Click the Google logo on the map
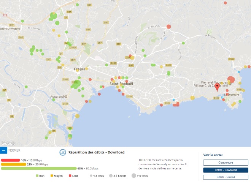Image resolution: width=251 pixels, height=185 pixels. coord(8,144)
